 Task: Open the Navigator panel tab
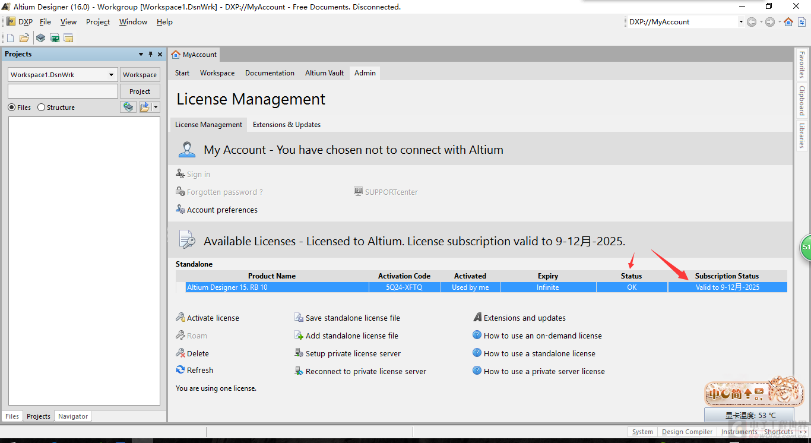click(73, 416)
